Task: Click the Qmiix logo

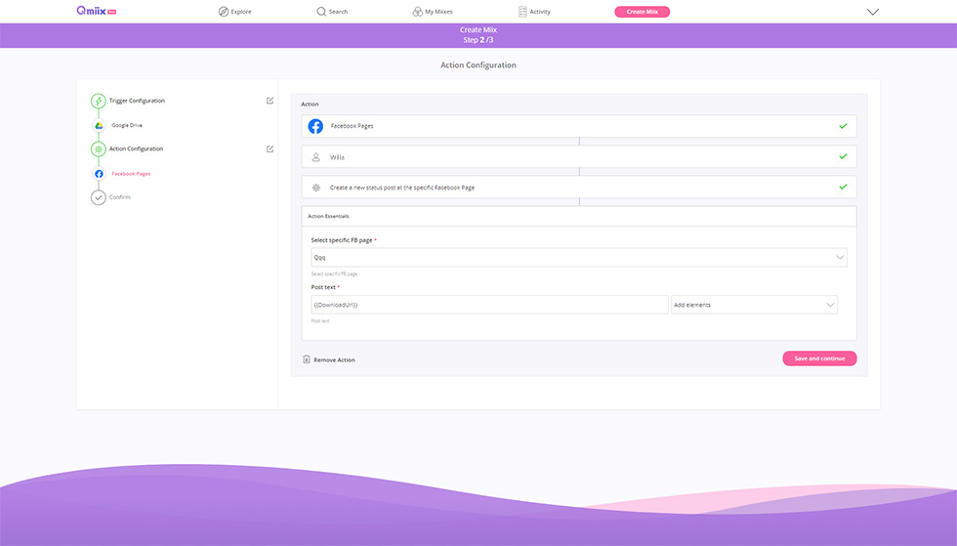Action: pyautogui.click(x=97, y=12)
